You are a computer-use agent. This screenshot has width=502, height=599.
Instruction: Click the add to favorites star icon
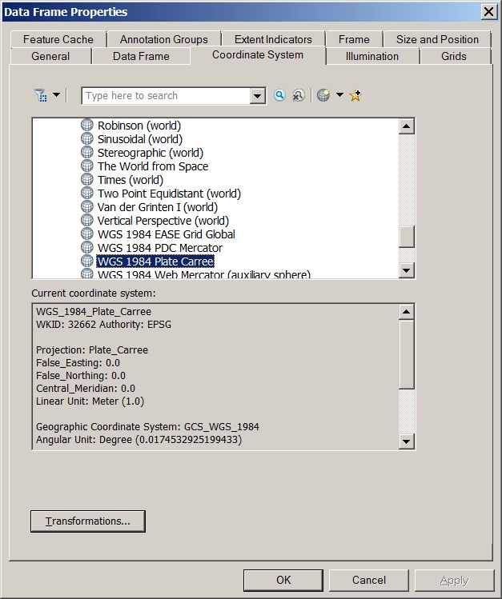(355, 95)
